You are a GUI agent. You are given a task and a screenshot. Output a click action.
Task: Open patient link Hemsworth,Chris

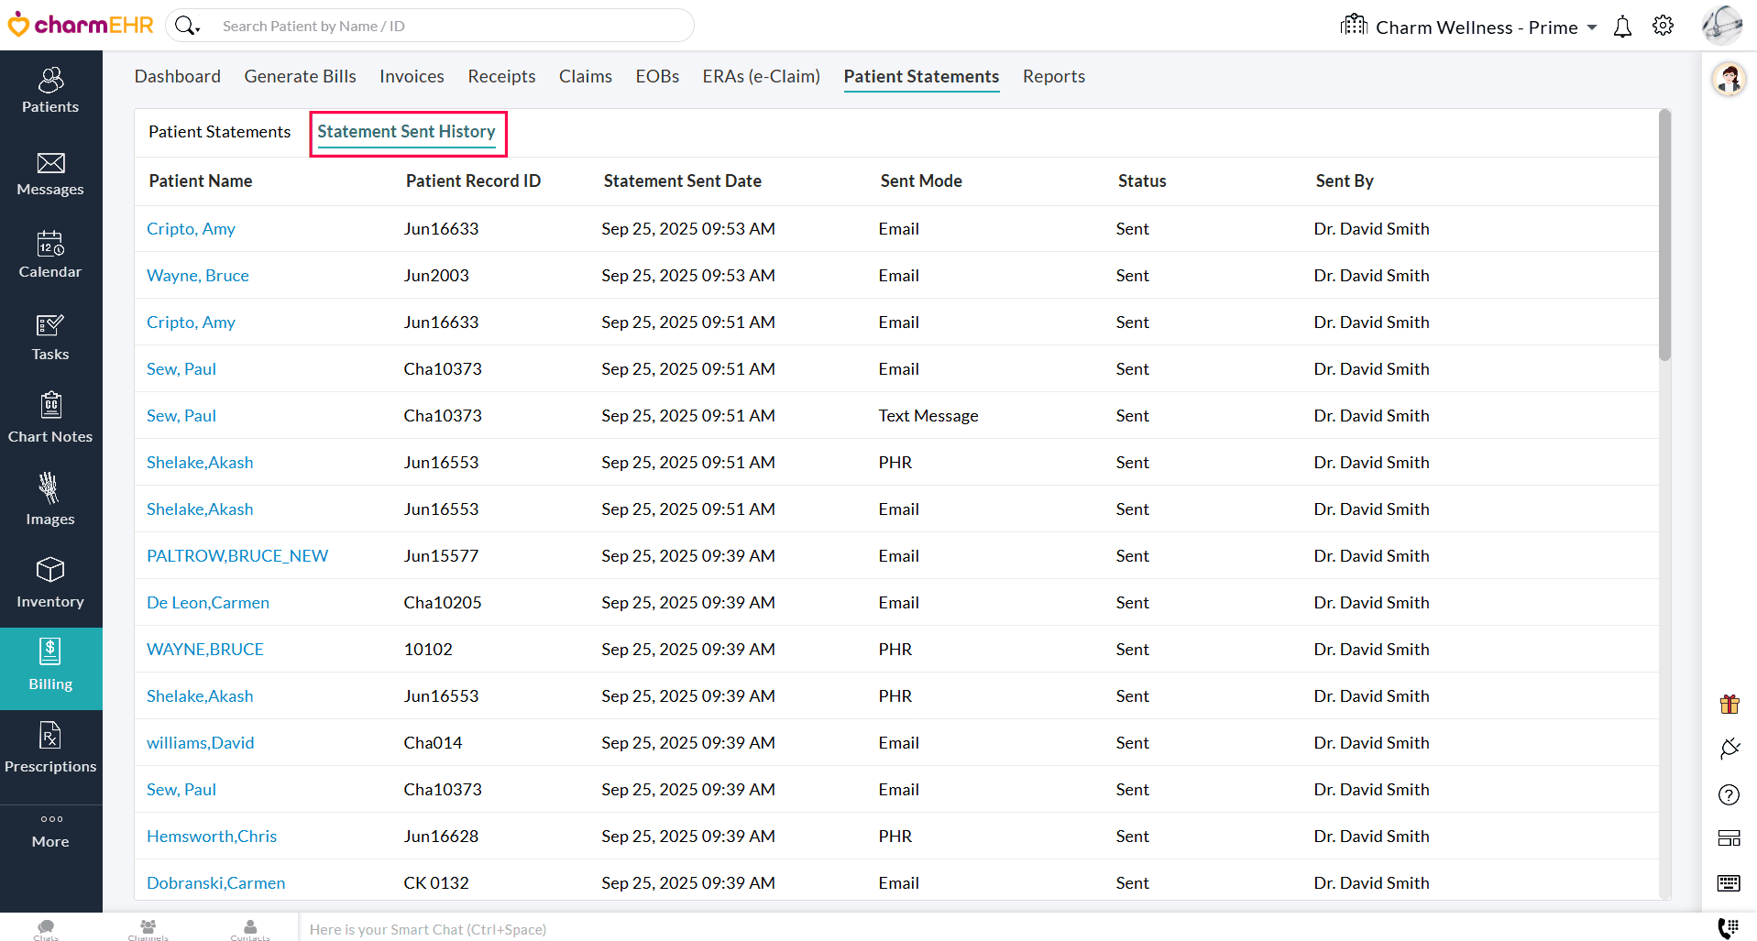tap(212, 837)
